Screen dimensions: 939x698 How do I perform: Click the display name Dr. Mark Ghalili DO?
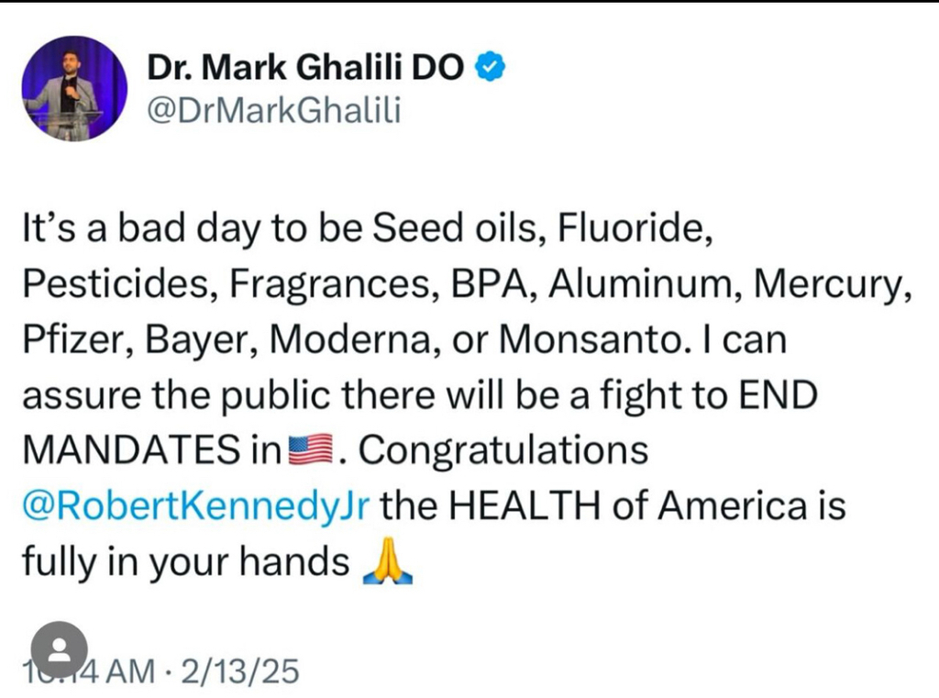point(305,68)
